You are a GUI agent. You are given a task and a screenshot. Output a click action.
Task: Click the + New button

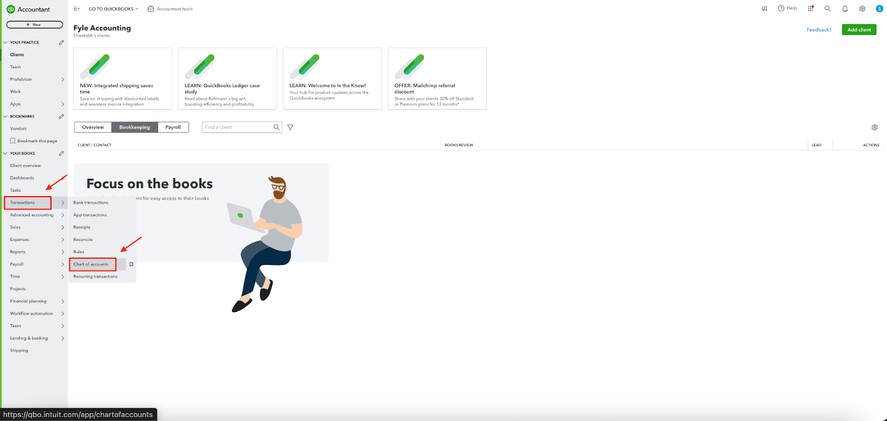coord(34,24)
